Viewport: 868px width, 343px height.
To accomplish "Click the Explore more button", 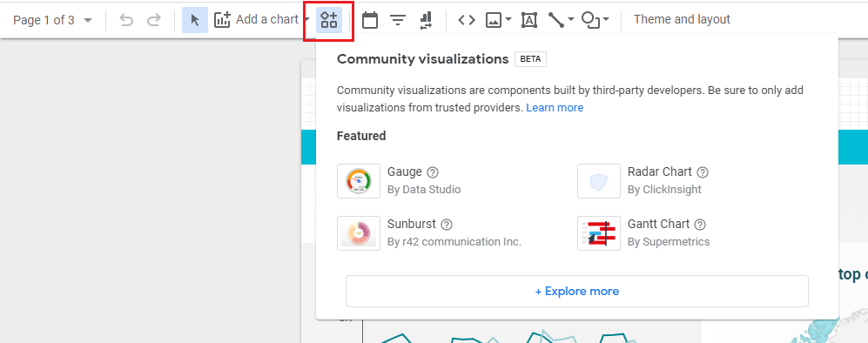I will [577, 291].
